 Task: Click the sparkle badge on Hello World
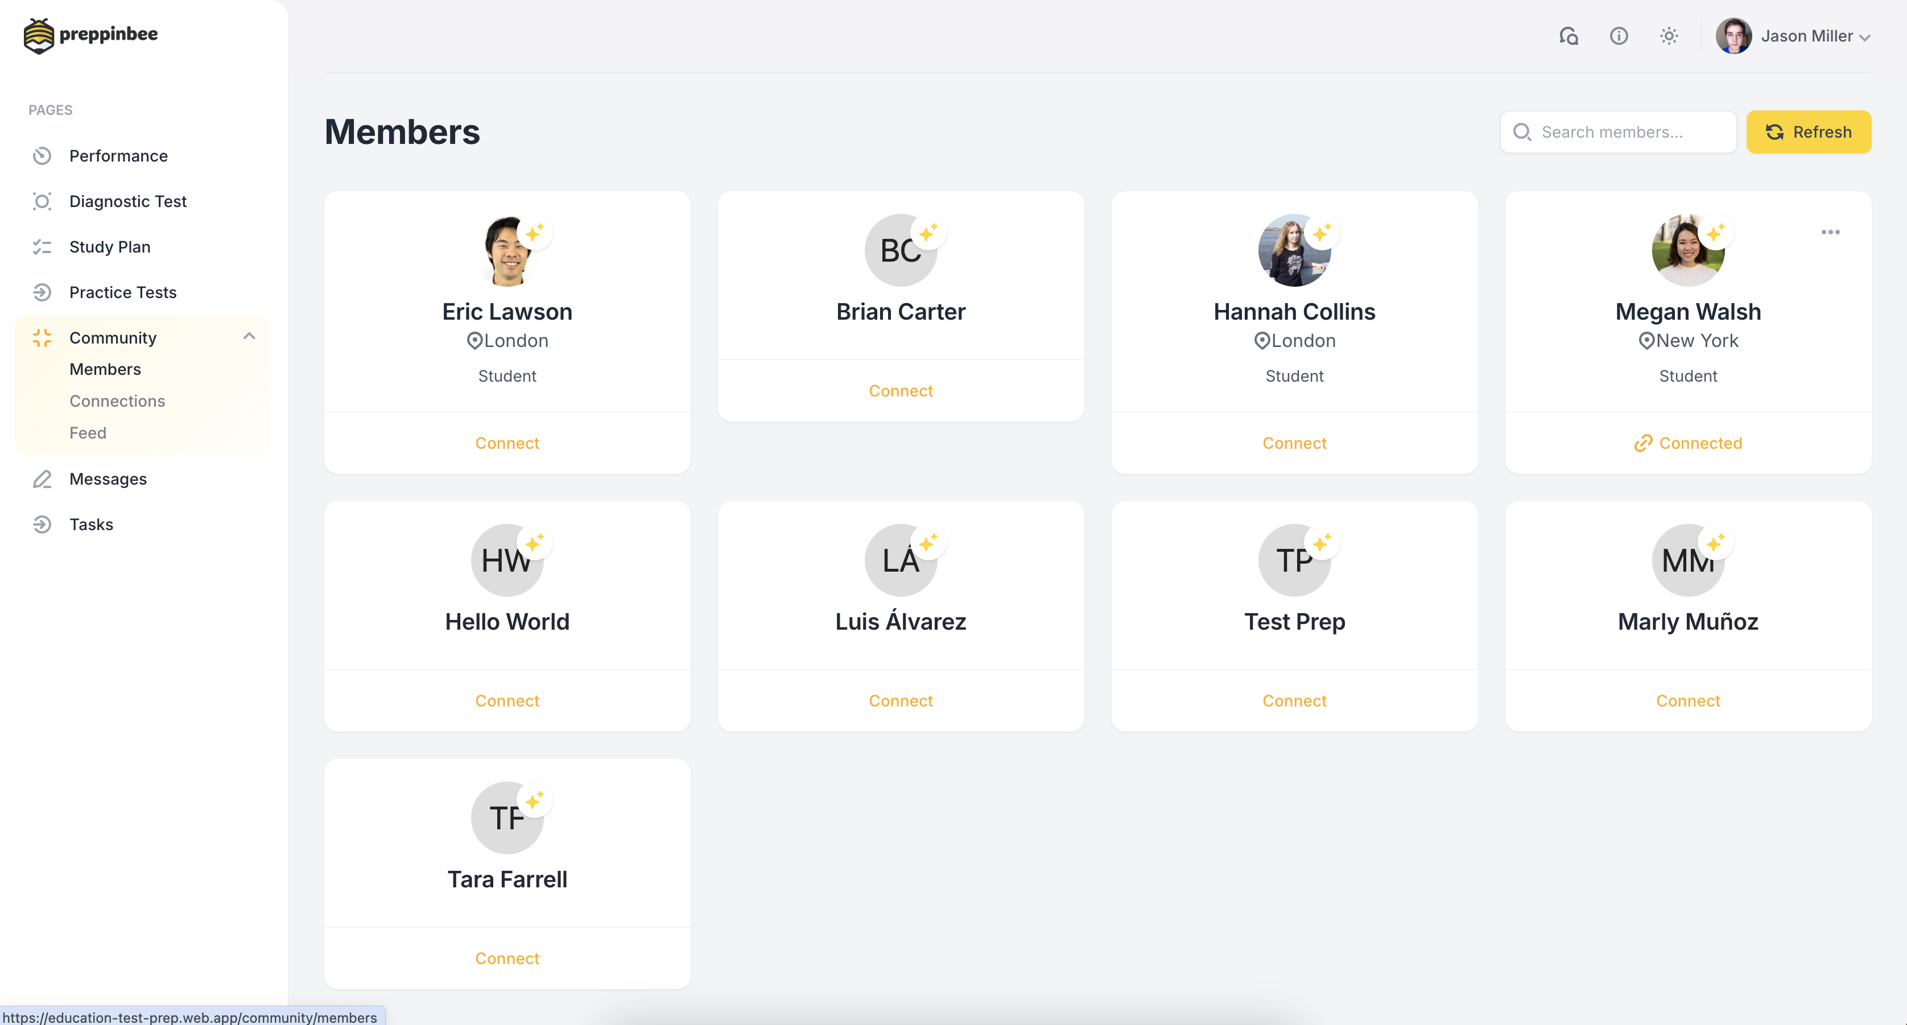(534, 543)
